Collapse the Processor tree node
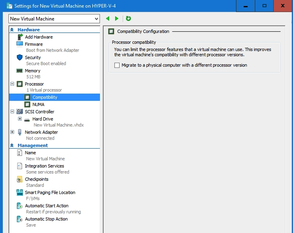This screenshot has width=293, height=233. tap(12, 84)
